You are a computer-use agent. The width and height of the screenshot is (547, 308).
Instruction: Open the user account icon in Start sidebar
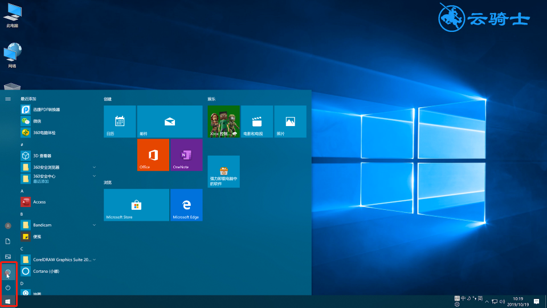tap(8, 226)
